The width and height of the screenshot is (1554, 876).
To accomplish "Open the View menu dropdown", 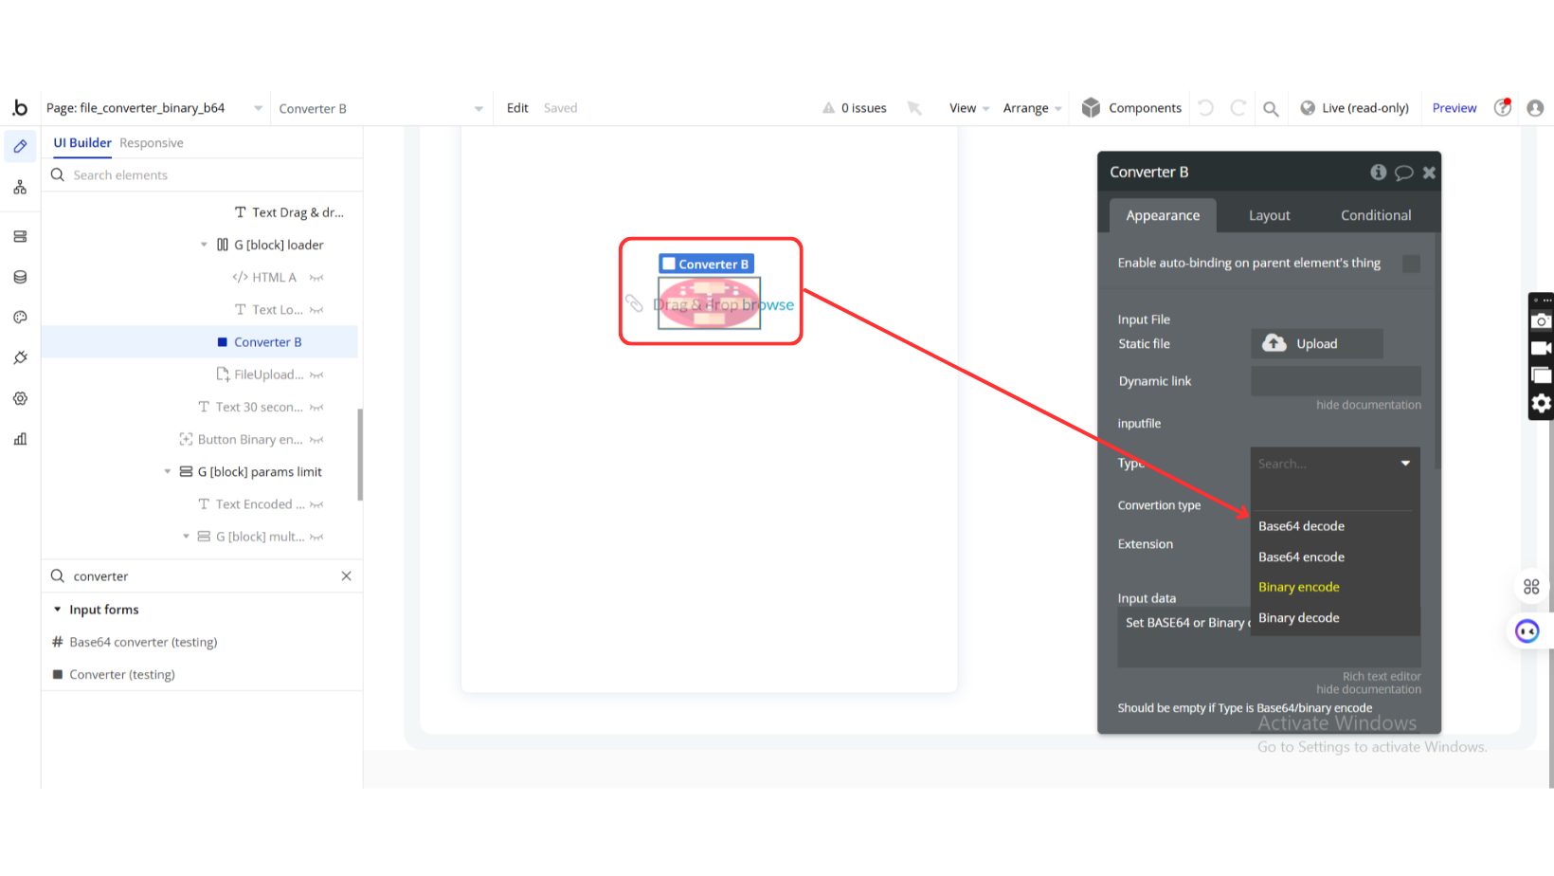I will pos(969,108).
